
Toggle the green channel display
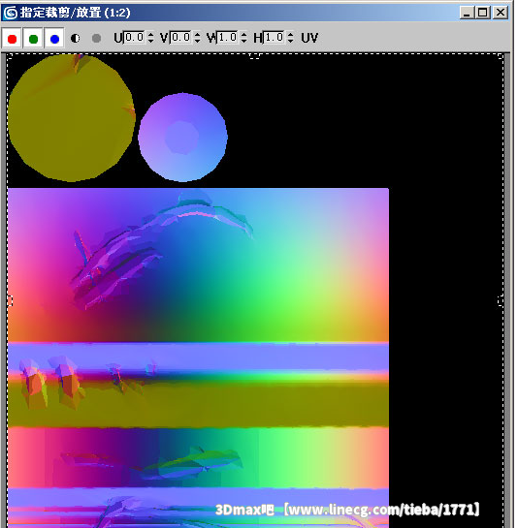33,39
